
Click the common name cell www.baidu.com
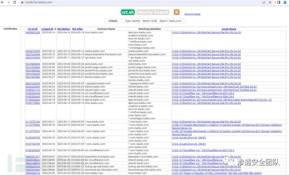[94, 173]
